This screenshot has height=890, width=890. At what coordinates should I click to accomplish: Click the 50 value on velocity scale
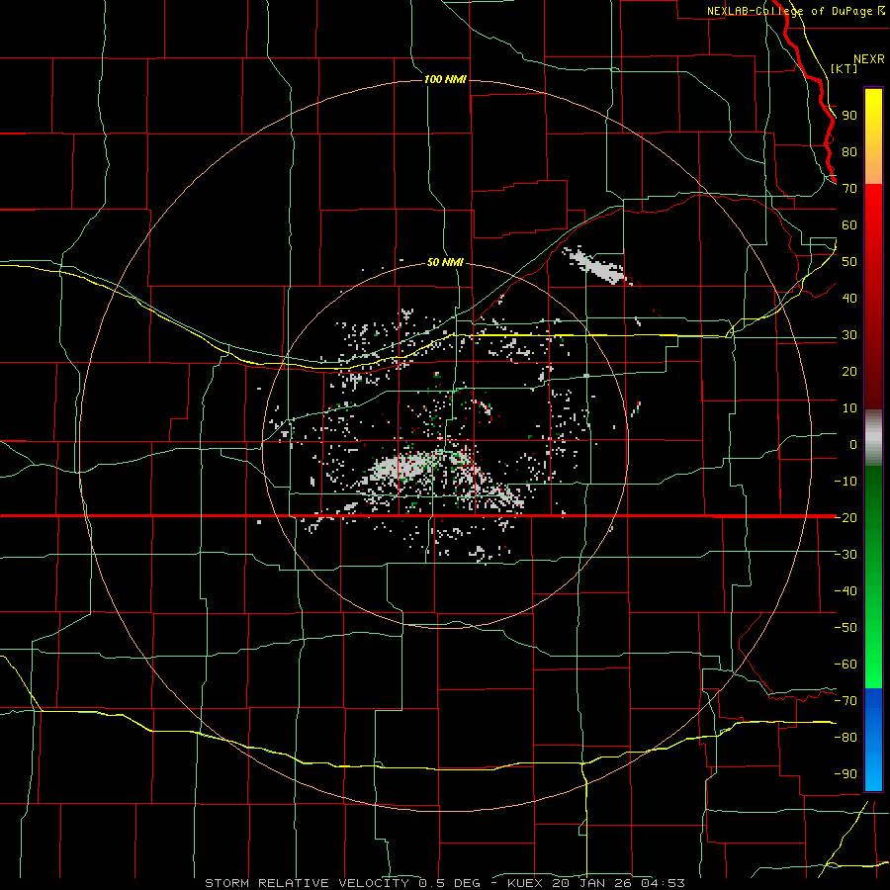tap(849, 262)
